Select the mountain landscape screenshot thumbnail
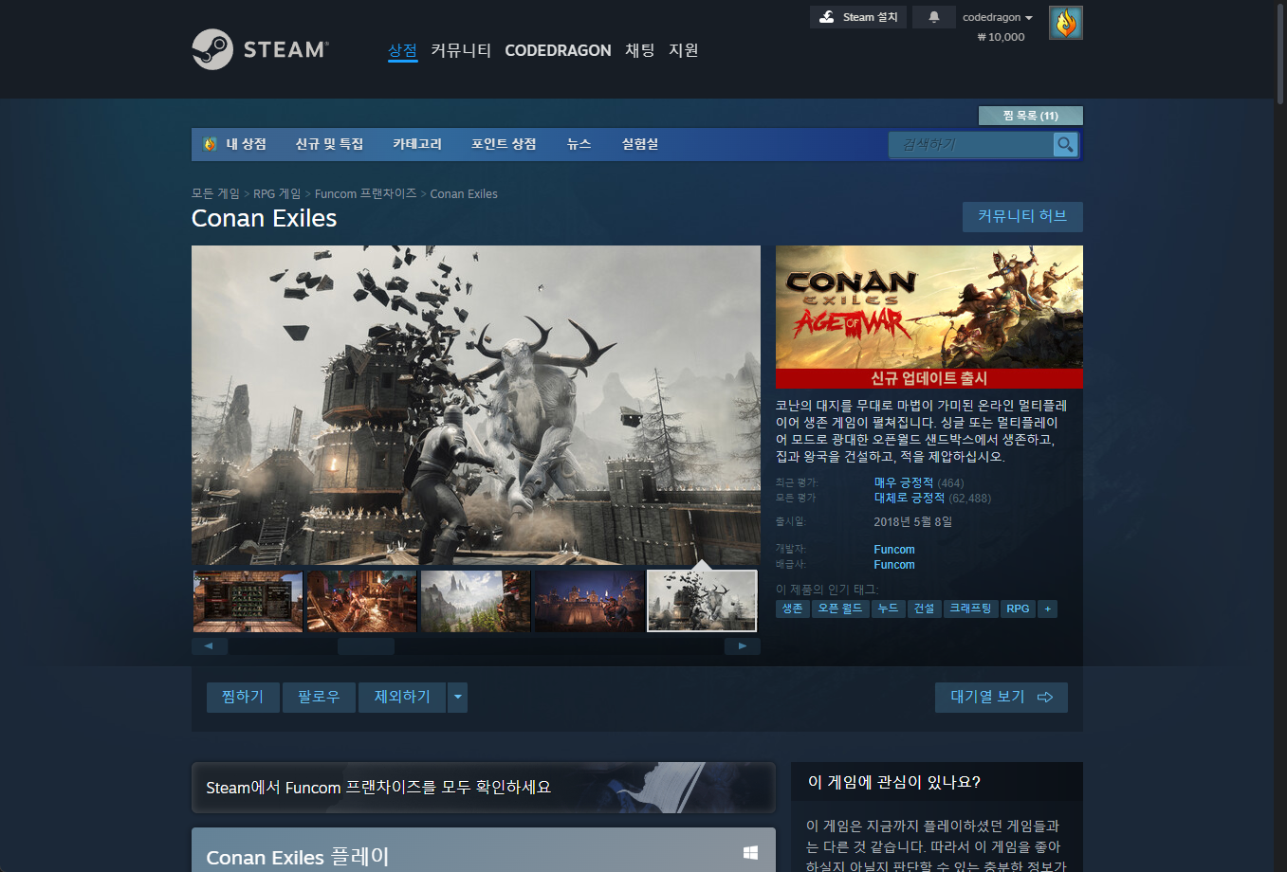This screenshot has width=1287, height=872. click(475, 601)
